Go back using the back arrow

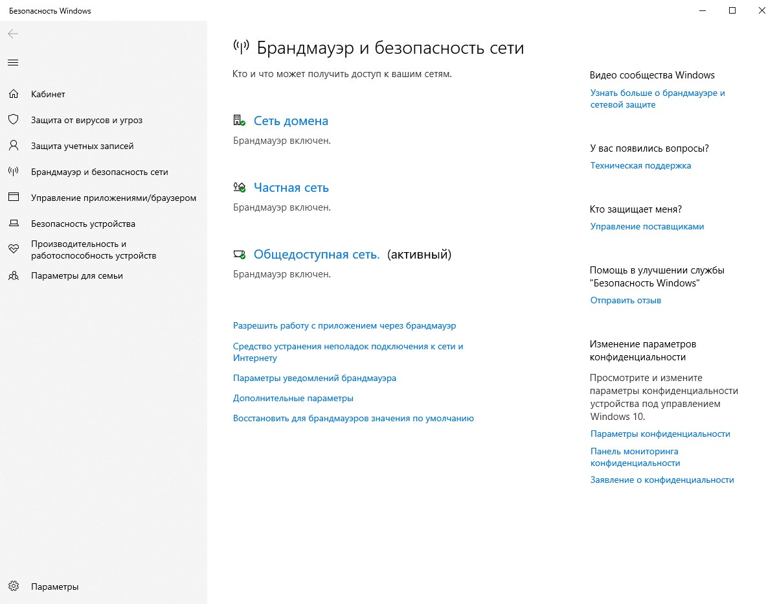13,34
